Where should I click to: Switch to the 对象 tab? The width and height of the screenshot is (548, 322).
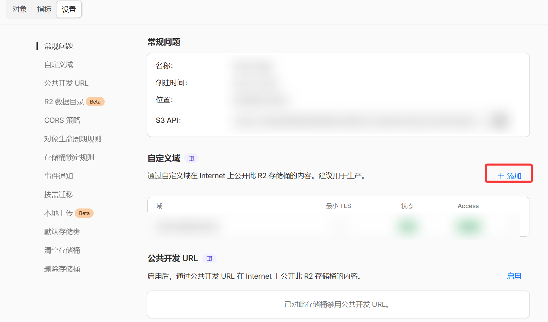pos(20,9)
